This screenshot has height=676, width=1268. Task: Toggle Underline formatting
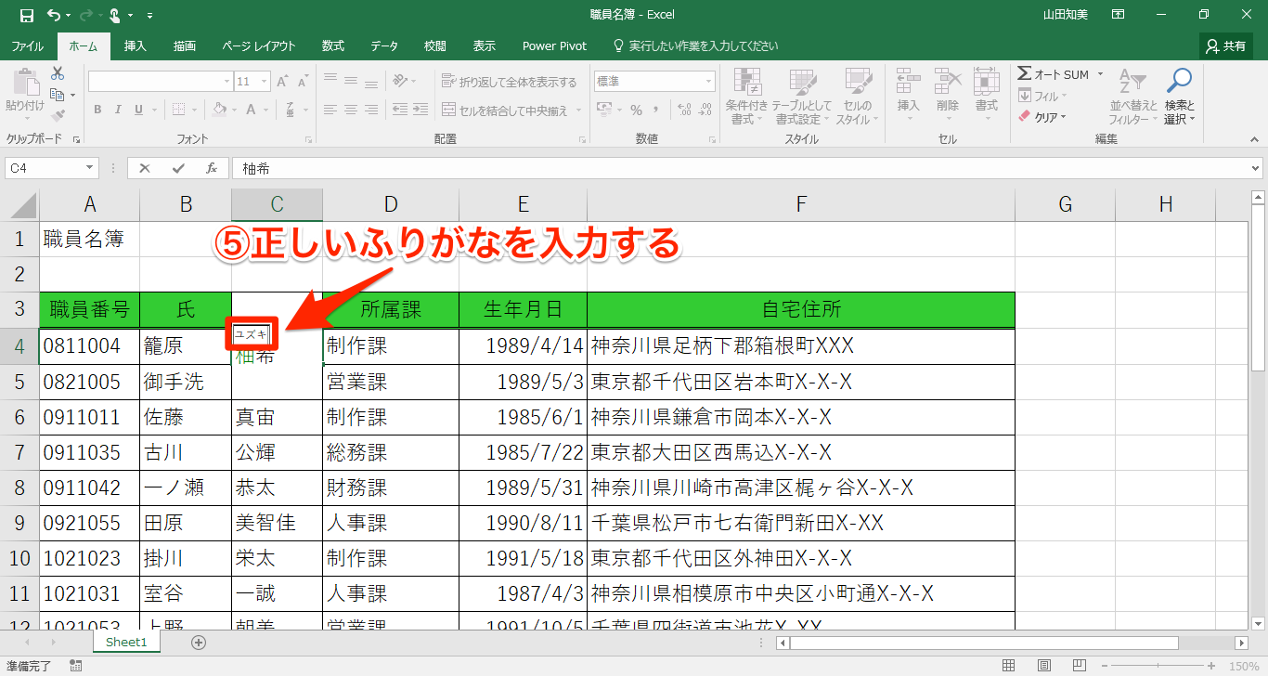pos(140,110)
